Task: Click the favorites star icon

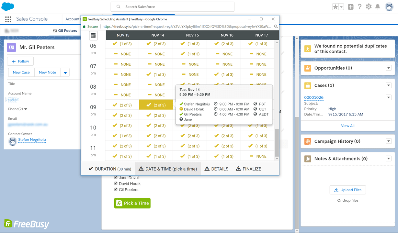Action: (x=335, y=7)
